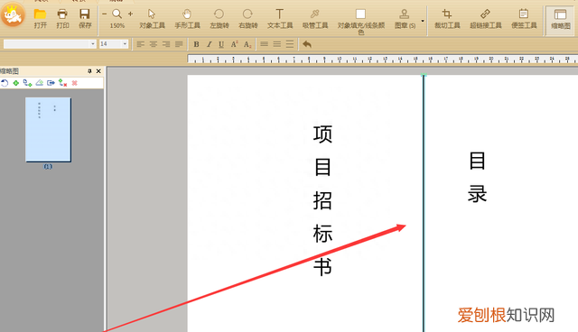Select the 吸管工具 (Eyedropper tool)

tap(315, 19)
